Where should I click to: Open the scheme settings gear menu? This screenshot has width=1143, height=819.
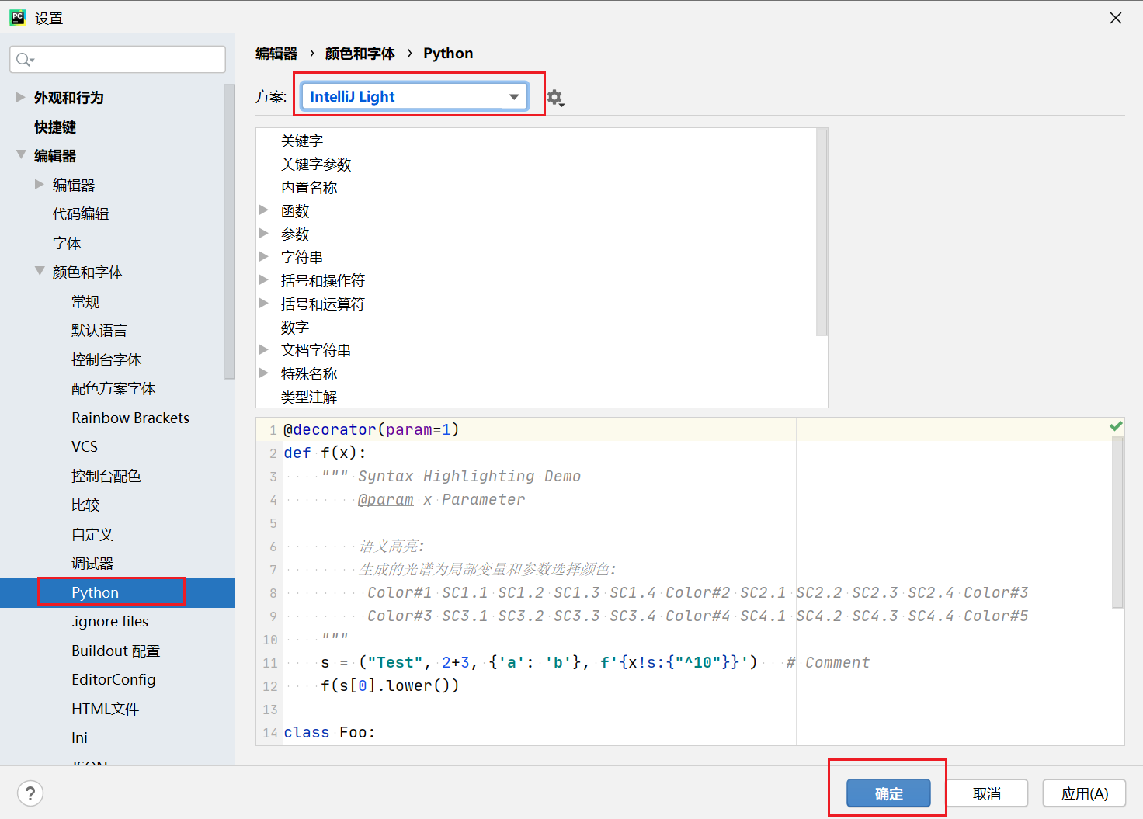tap(554, 98)
